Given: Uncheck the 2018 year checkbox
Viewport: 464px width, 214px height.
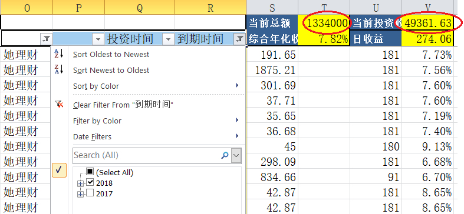Looking at the screenshot, I should pyautogui.click(x=90, y=182).
